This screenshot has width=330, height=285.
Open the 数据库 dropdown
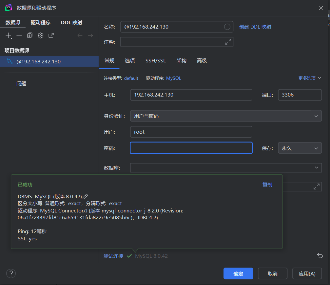(226, 167)
